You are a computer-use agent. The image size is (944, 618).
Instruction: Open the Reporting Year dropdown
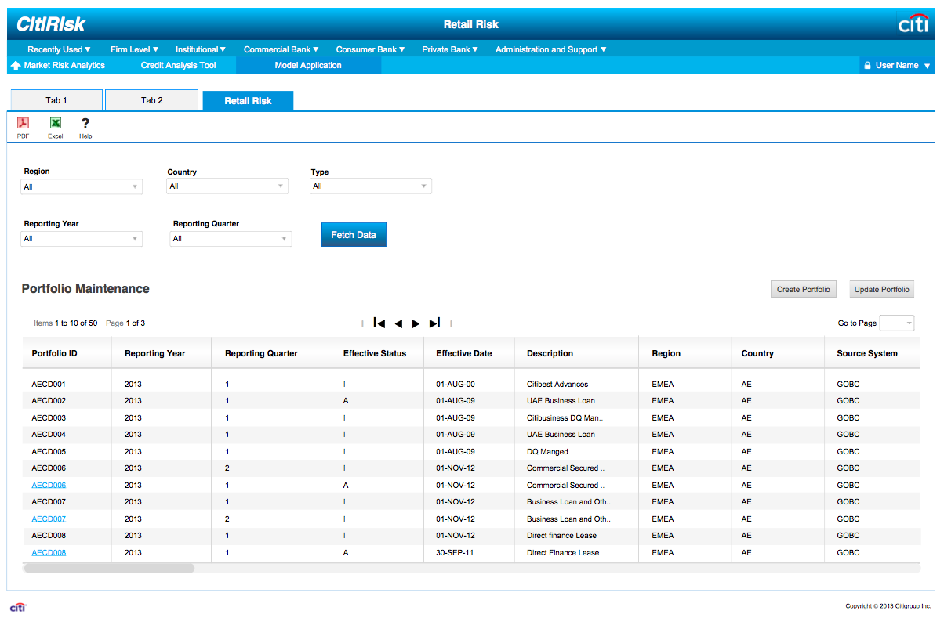click(x=82, y=239)
